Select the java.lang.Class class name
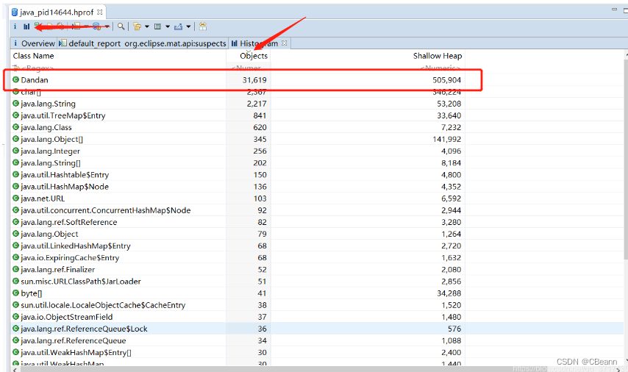The image size is (628, 372). (x=46, y=127)
